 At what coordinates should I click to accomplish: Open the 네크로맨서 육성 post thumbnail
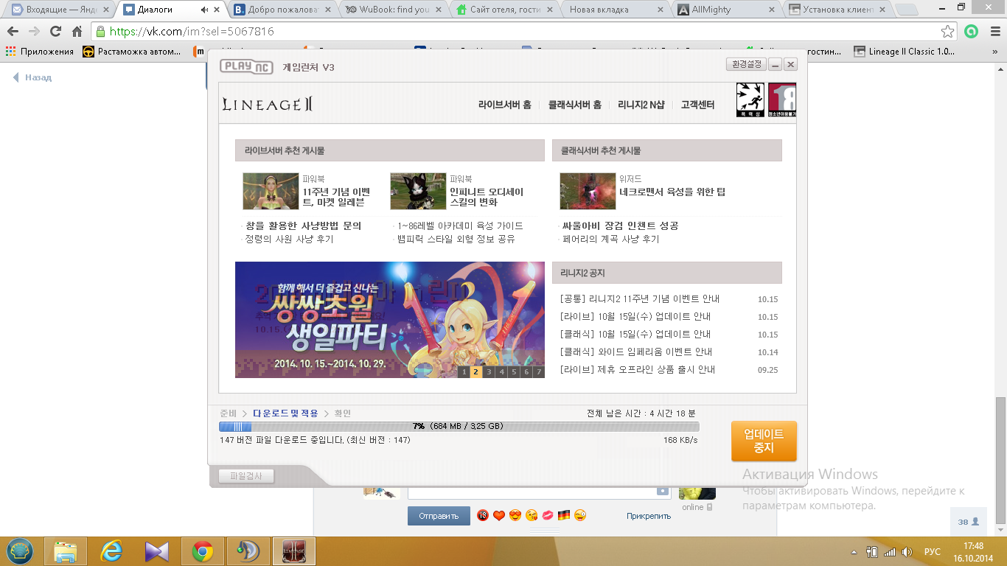pos(588,192)
